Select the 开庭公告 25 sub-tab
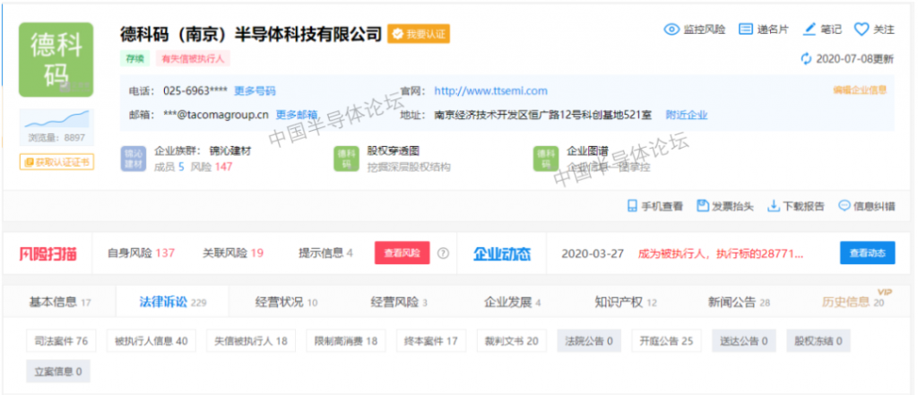918x395 pixels. [x=666, y=340]
